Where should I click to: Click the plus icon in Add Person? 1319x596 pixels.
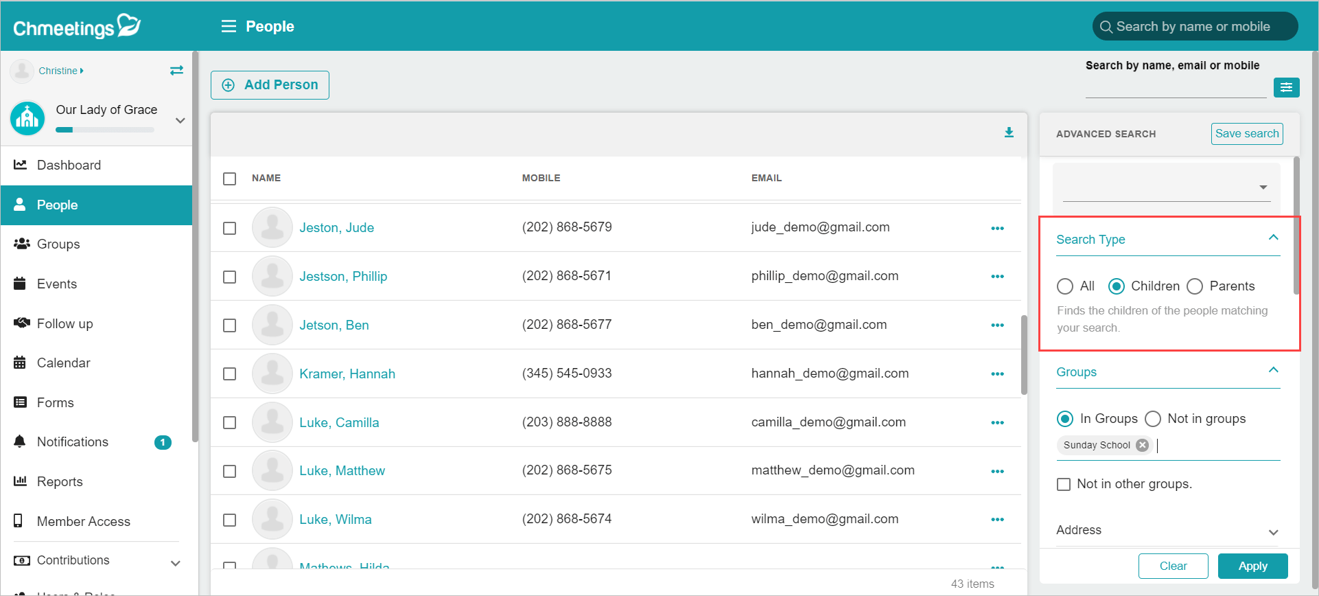coord(229,85)
